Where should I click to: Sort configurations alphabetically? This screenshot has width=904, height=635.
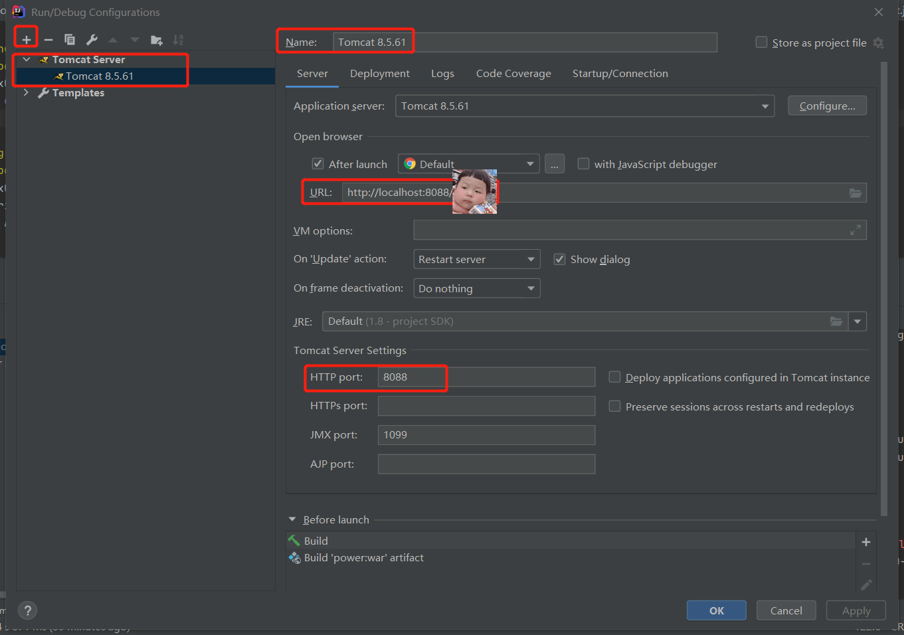pyautogui.click(x=178, y=40)
